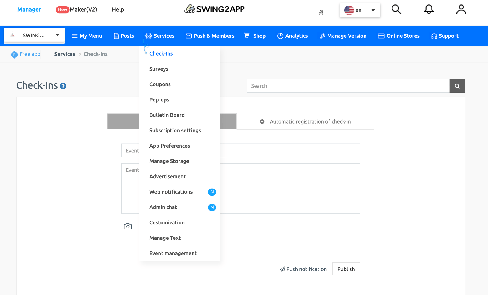Select Admin chat menu entry

163,207
